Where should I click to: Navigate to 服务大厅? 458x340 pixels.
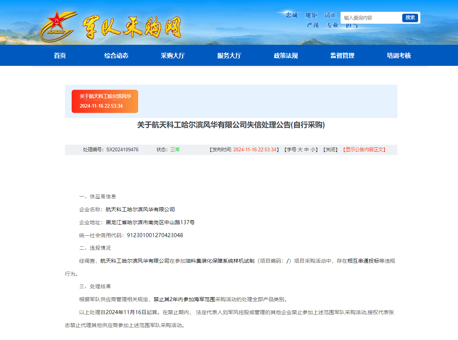pos(229,55)
